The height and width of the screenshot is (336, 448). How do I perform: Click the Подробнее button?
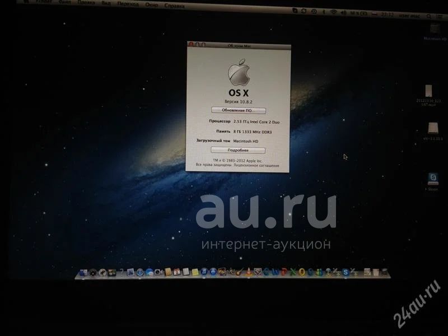point(237,150)
